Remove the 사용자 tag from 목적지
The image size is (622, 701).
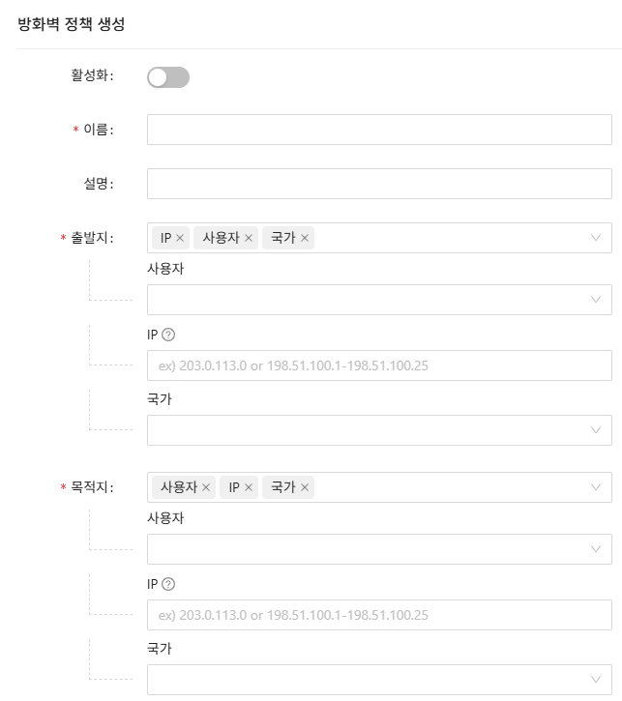pyautogui.click(x=206, y=487)
